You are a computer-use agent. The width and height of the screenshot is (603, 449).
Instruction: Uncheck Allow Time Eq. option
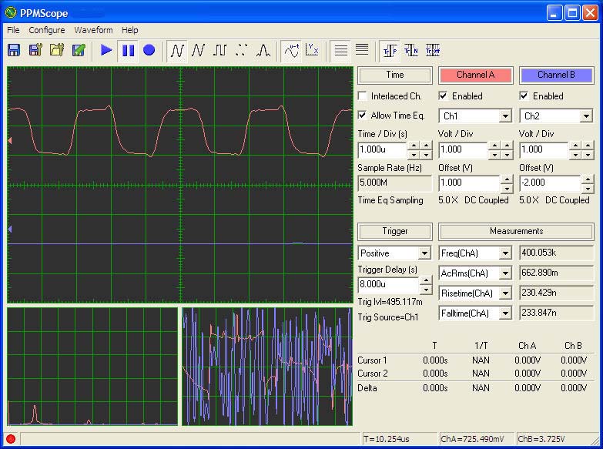pyautogui.click(x=363, y=116)
